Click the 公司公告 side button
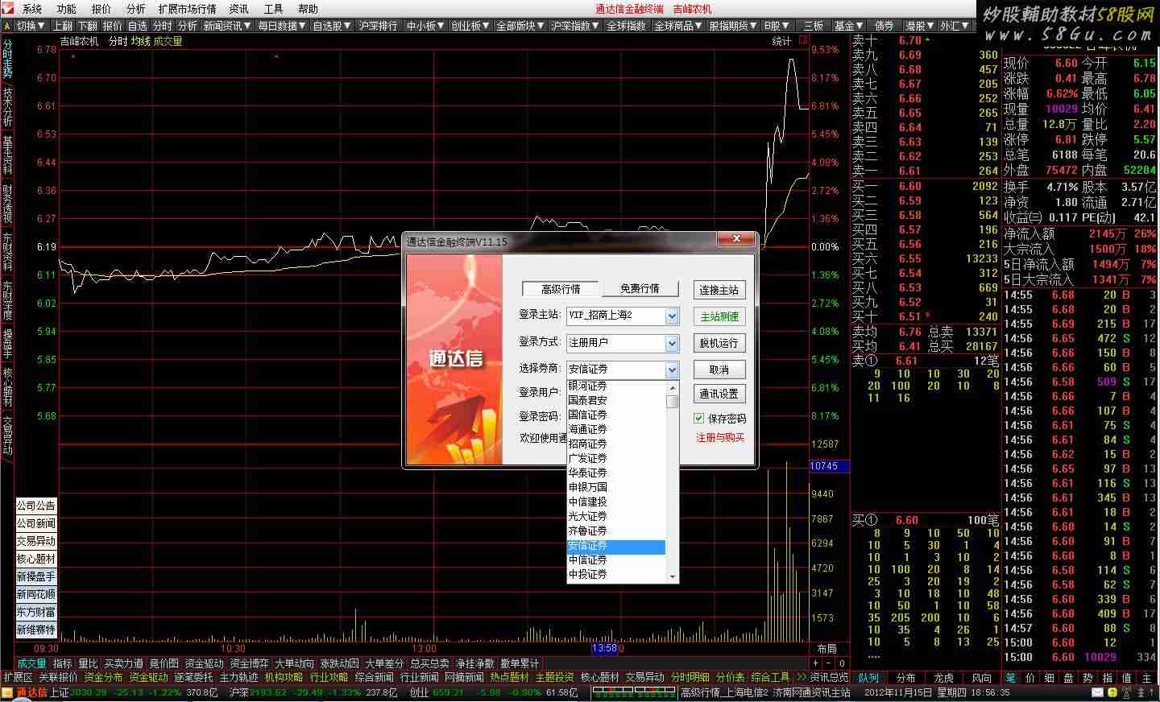The width and height of the screenshot is (1160, 702). 36,506
